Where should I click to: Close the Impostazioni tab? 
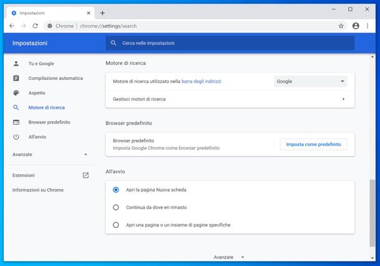coord(88,13)
